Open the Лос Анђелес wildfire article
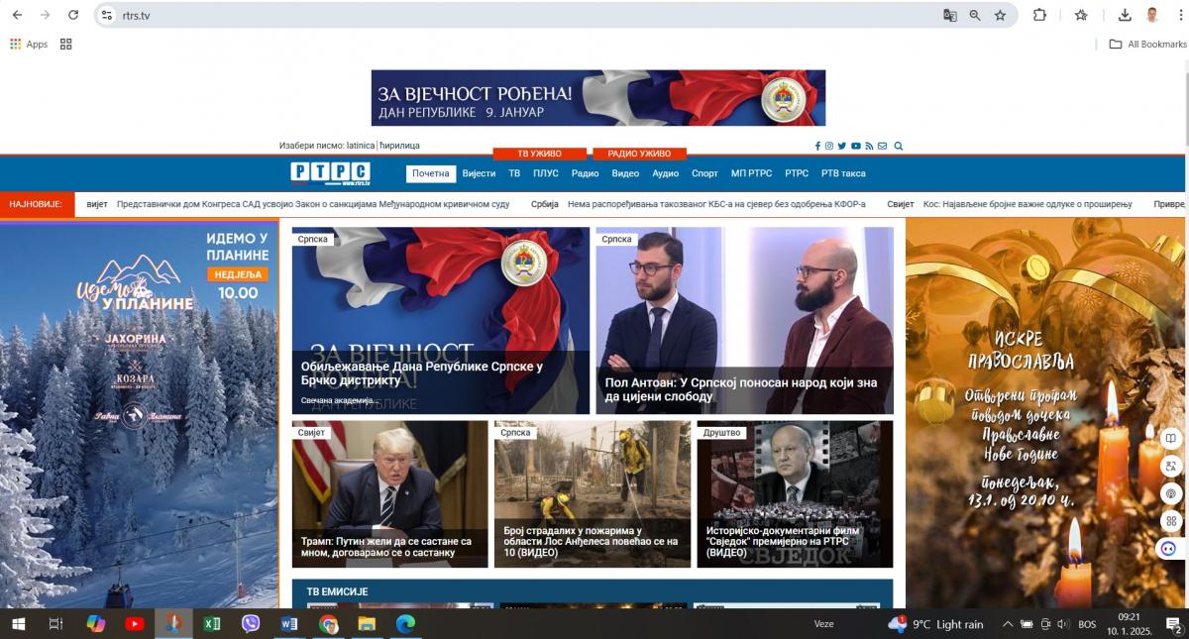This screenshot has width=1189, height=639. tap(593, 494)
